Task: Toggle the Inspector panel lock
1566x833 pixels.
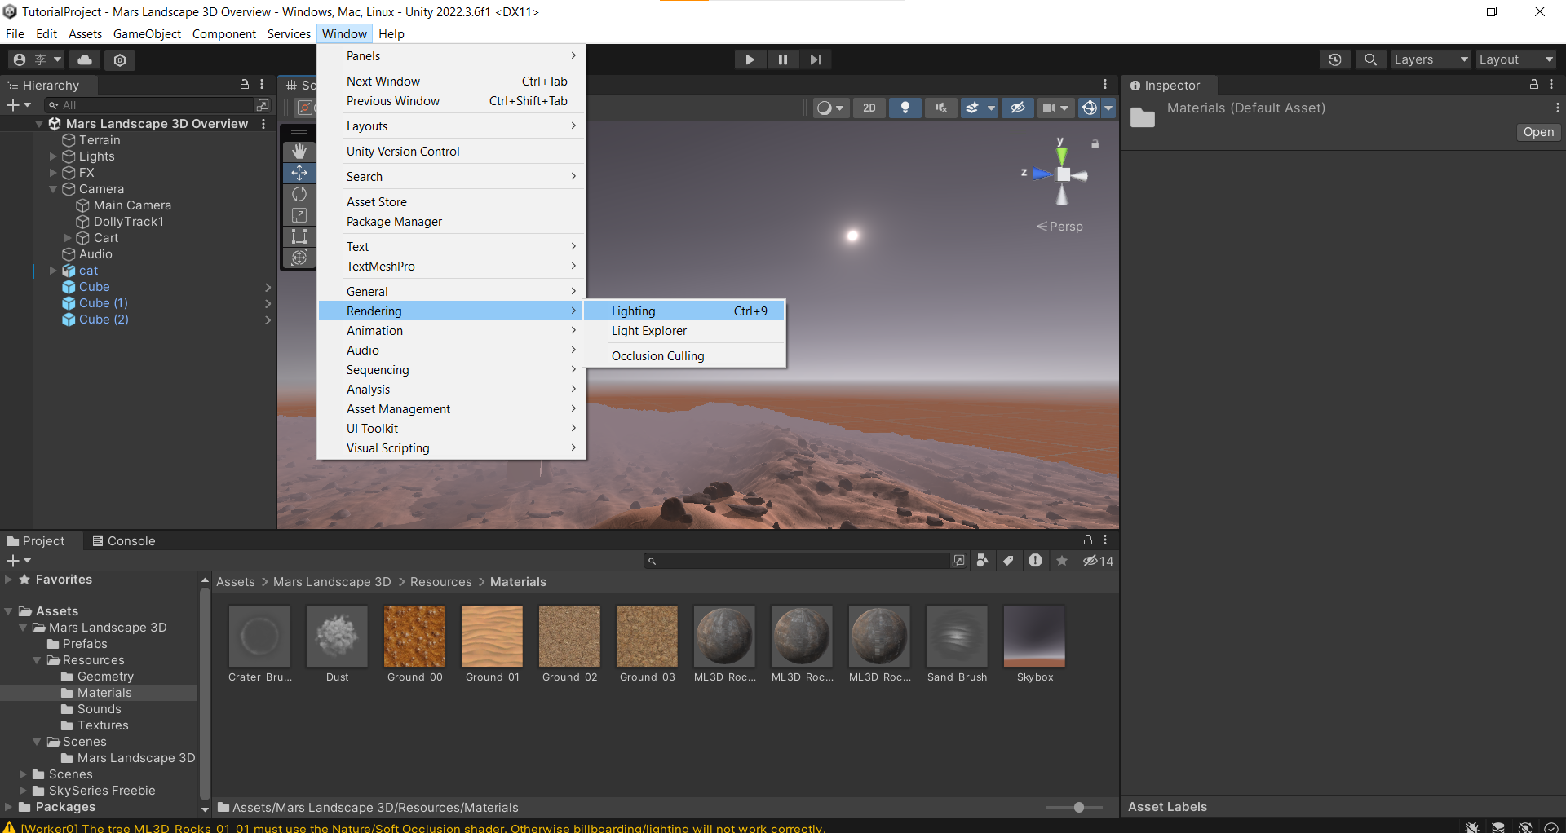Action: pyautogui.click(x=1533, y=85)
